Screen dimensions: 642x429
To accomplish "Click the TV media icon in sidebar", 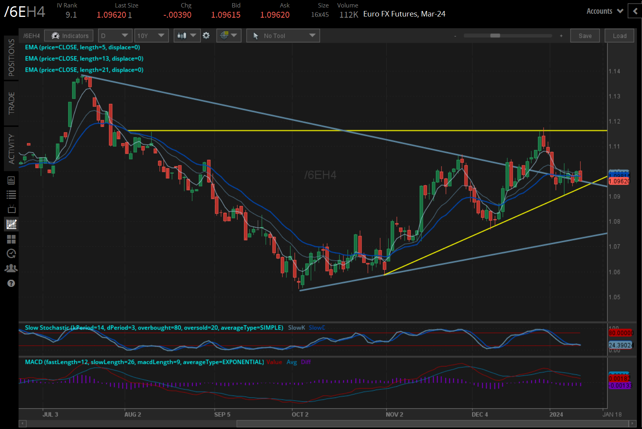I will [x=11, y=209].
